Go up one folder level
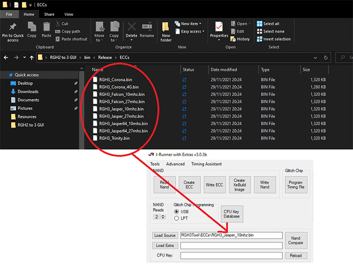The height and width of the screenshot is (264, 353). pyautogui.click(x=32, y=58)
